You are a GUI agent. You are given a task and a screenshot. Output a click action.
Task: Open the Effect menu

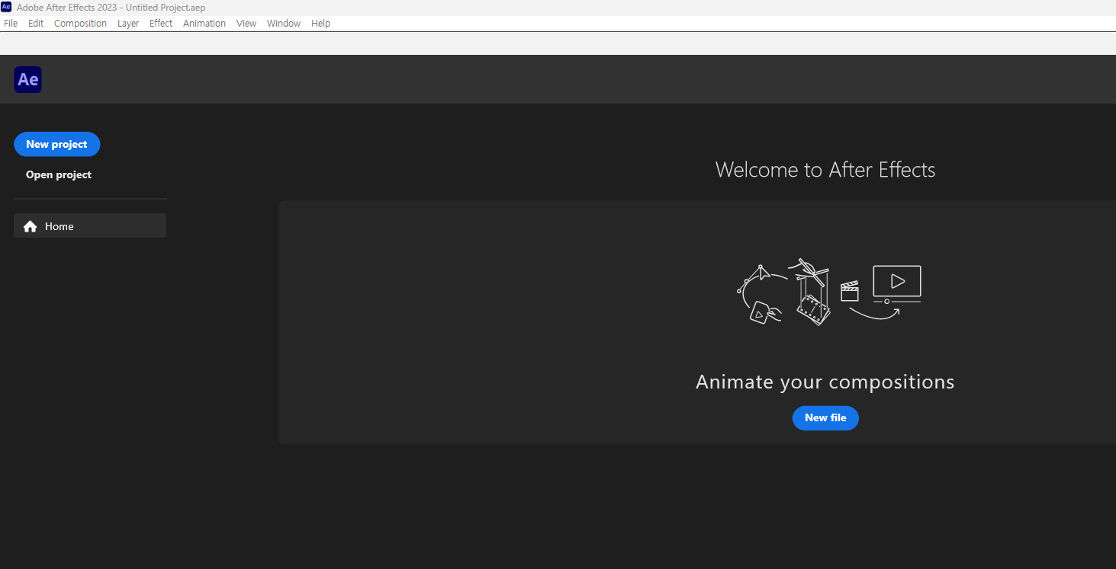point(161,24)
